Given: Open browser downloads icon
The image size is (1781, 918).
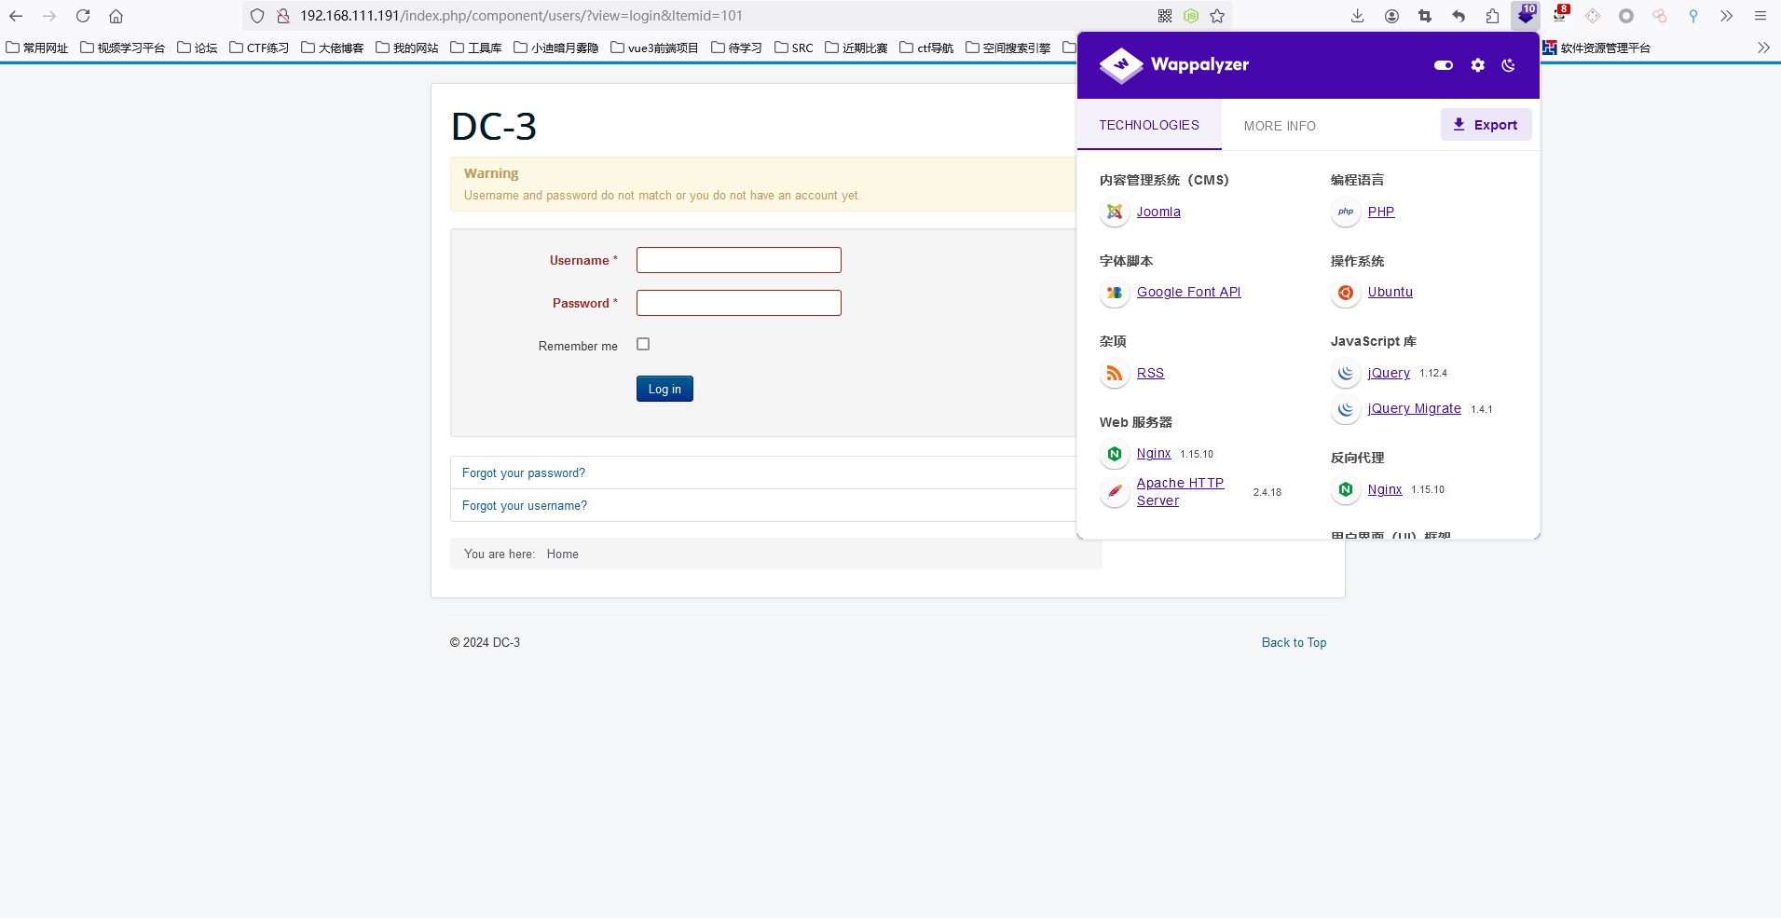Looking at the screenshot, I should [1357, 16].
